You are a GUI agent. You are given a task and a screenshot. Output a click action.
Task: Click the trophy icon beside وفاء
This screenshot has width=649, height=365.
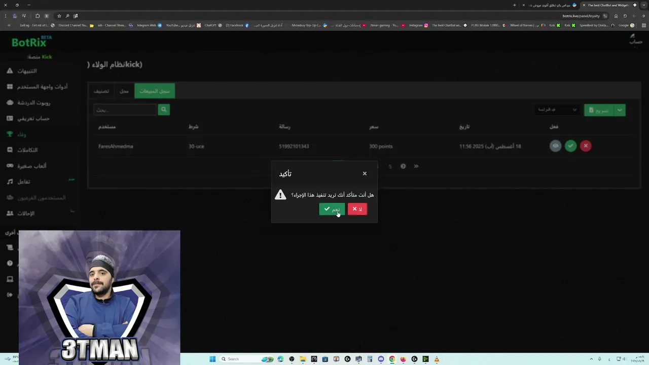(x=10, y=134)
